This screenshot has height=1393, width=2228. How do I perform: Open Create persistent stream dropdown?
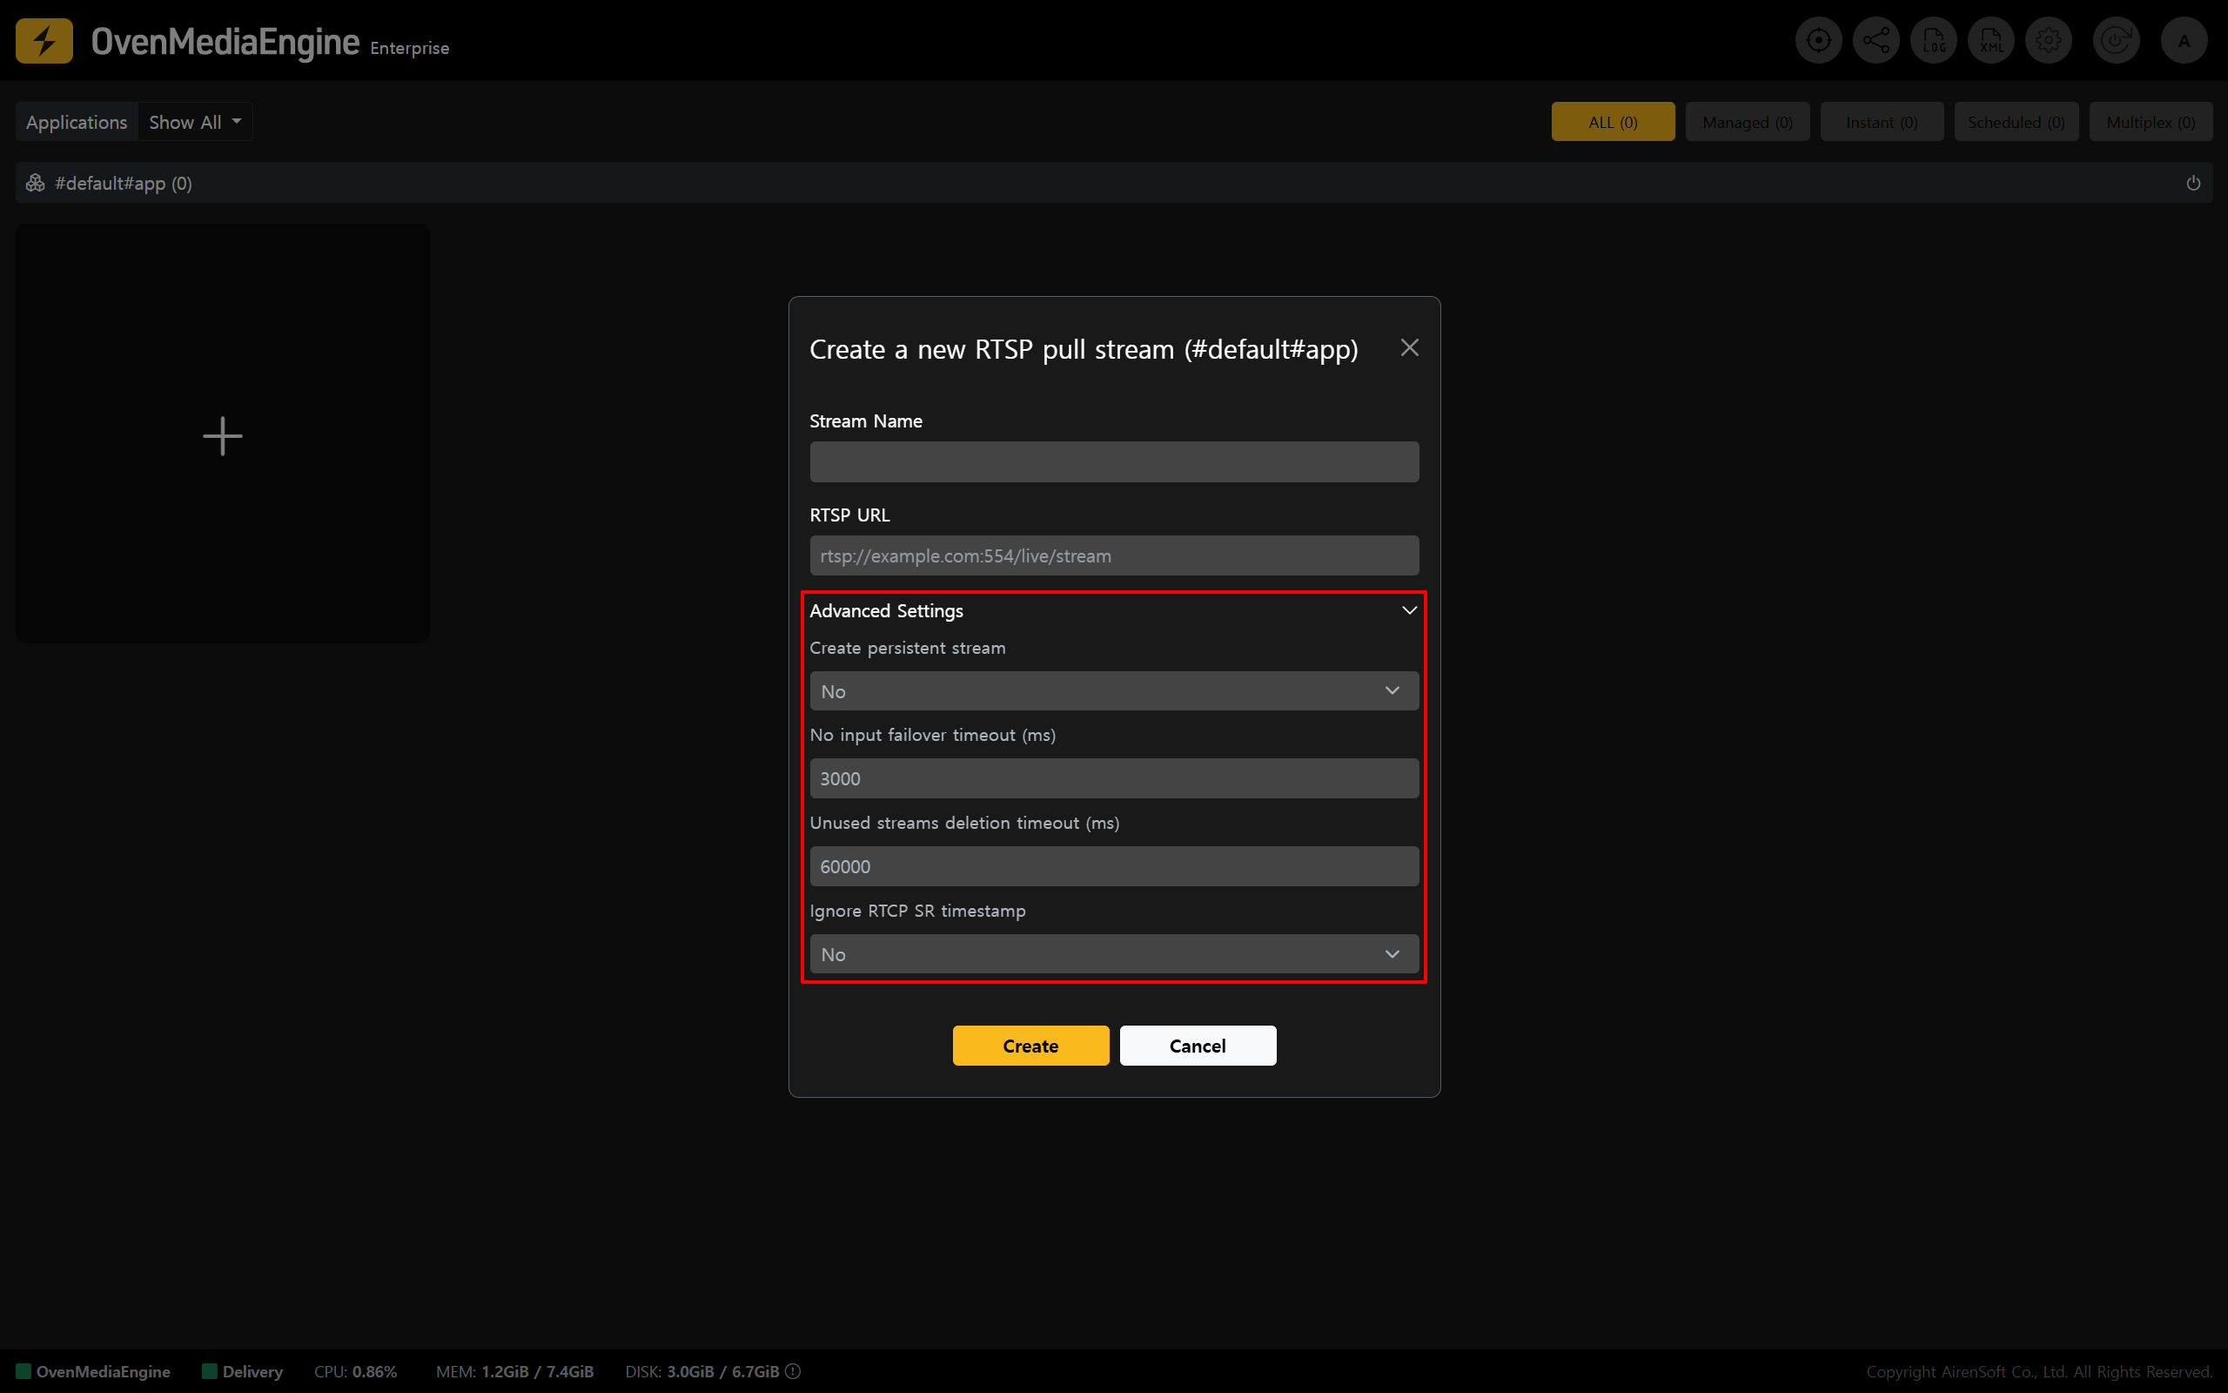(x=1113, y=691)
